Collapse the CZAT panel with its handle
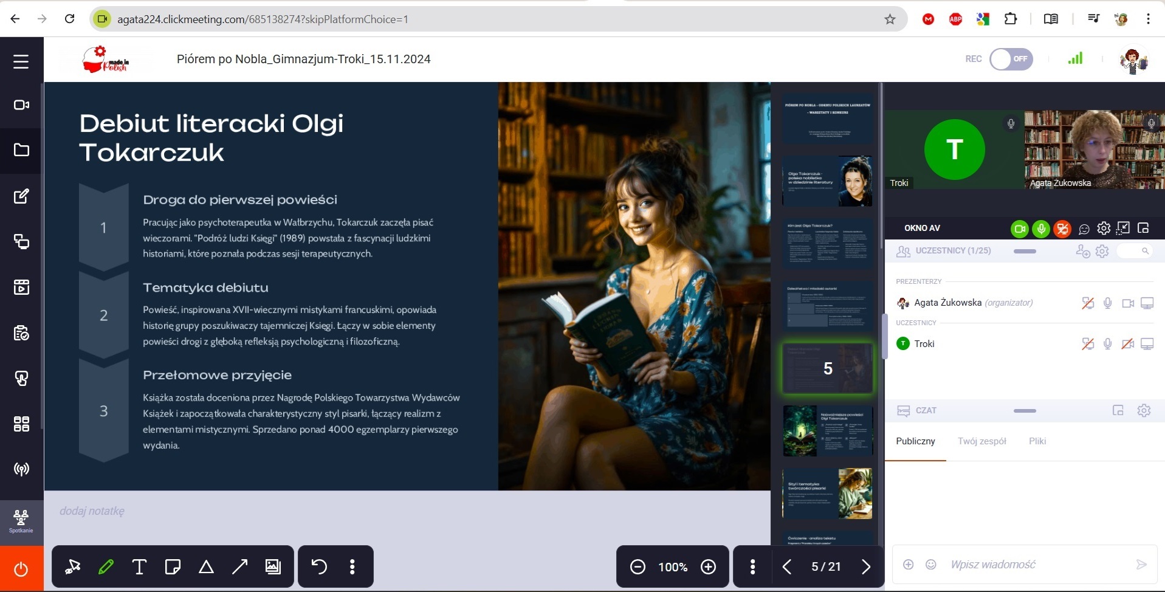This screenshot has height=592, width=1165. [x=1025, y=411]
